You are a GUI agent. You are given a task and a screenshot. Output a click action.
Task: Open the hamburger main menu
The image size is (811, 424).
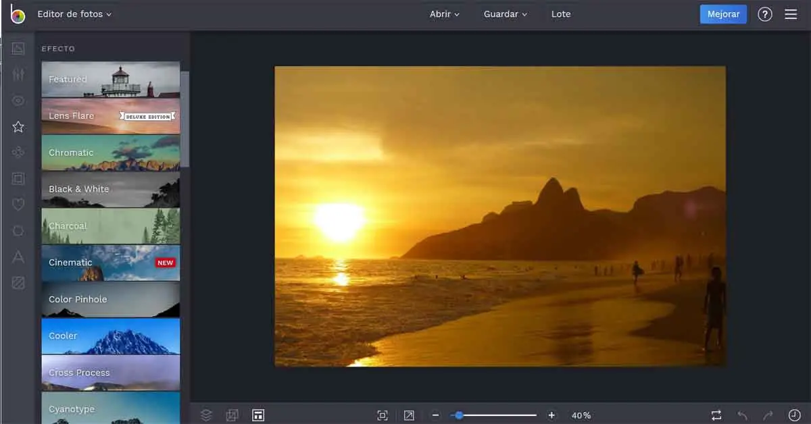[791, 14]
